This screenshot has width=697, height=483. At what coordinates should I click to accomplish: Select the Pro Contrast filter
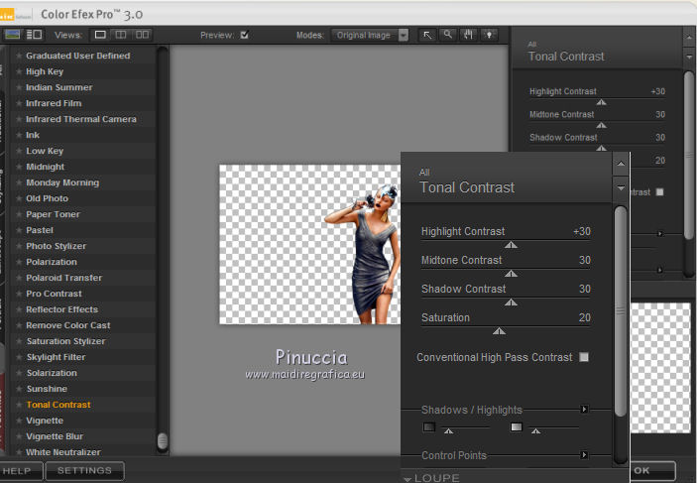tap(55, 294)
